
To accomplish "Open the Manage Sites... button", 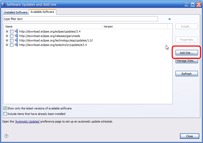I will [x=186, y=61].
